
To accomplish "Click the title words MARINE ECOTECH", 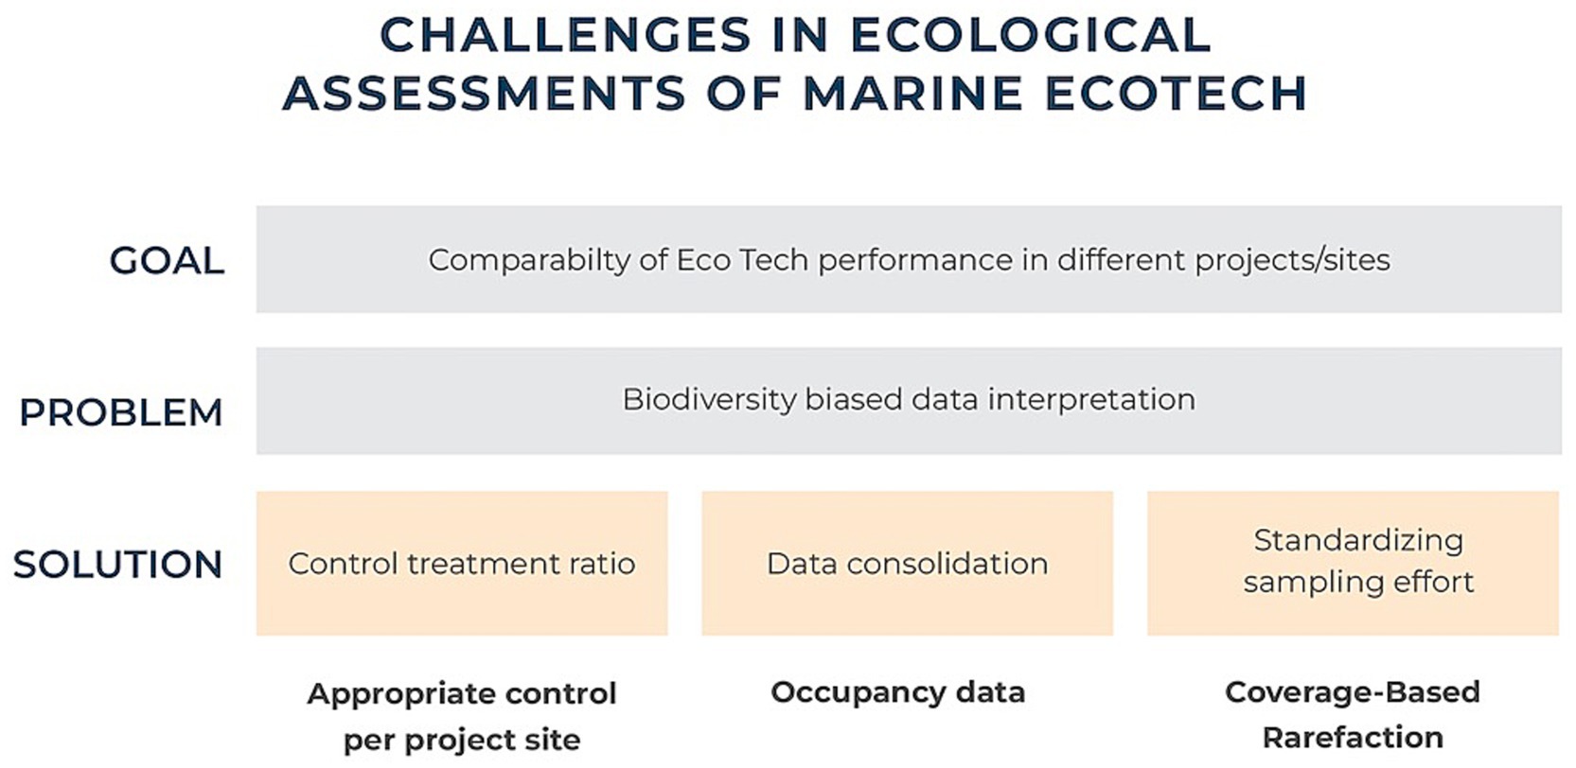I will pyautogui.click(x=1054, y=94).
